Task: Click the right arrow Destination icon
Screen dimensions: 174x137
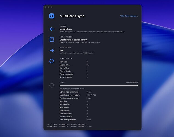Action: tap(52, 50)
